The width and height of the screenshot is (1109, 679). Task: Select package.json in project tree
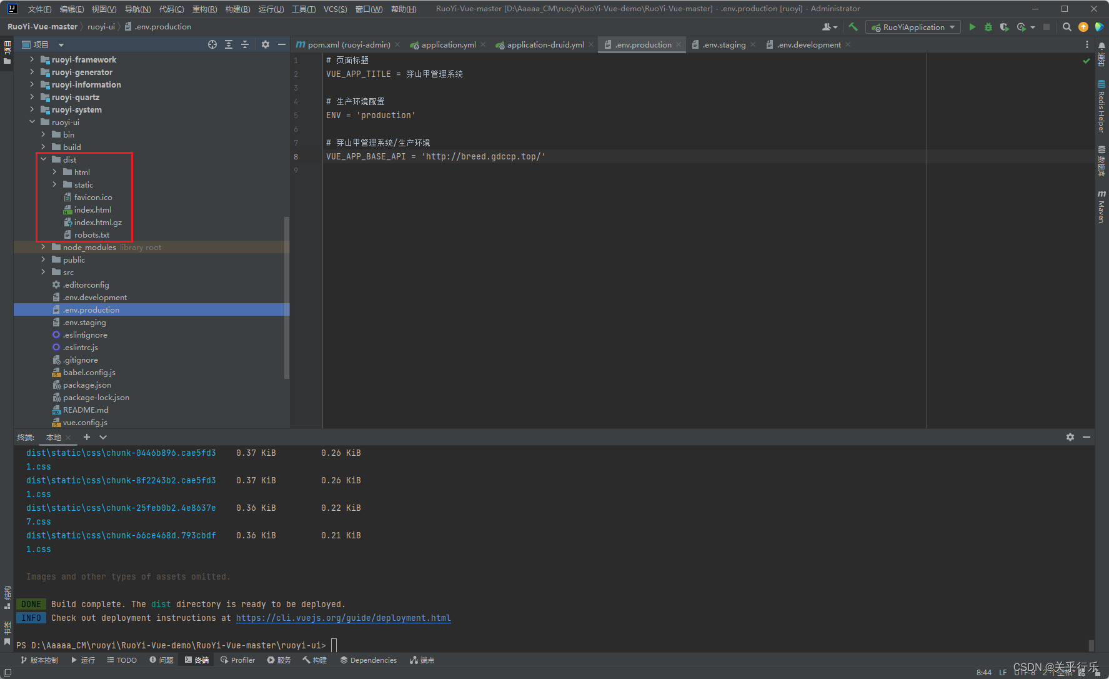click(87, 385)
